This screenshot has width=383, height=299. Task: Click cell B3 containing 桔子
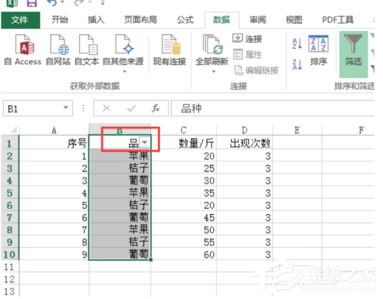tap(120, 168)
